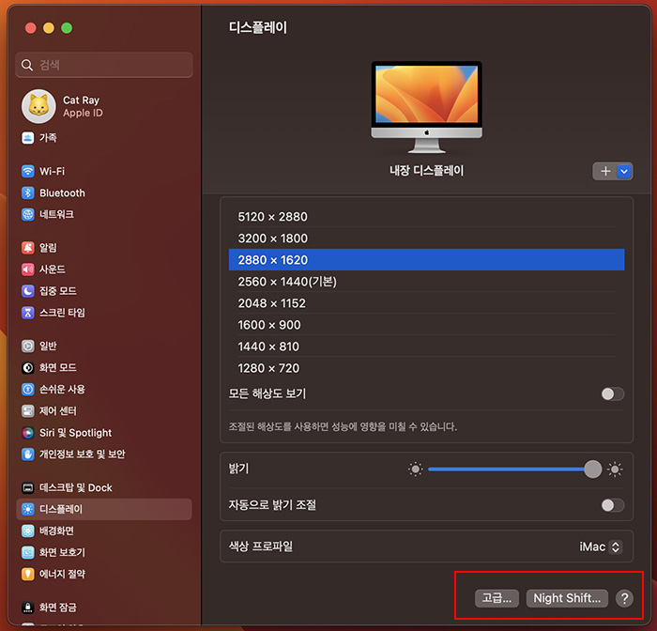Click the 고급... button
This screenshot has height=631, width=657.
click(x=497, y=598)
